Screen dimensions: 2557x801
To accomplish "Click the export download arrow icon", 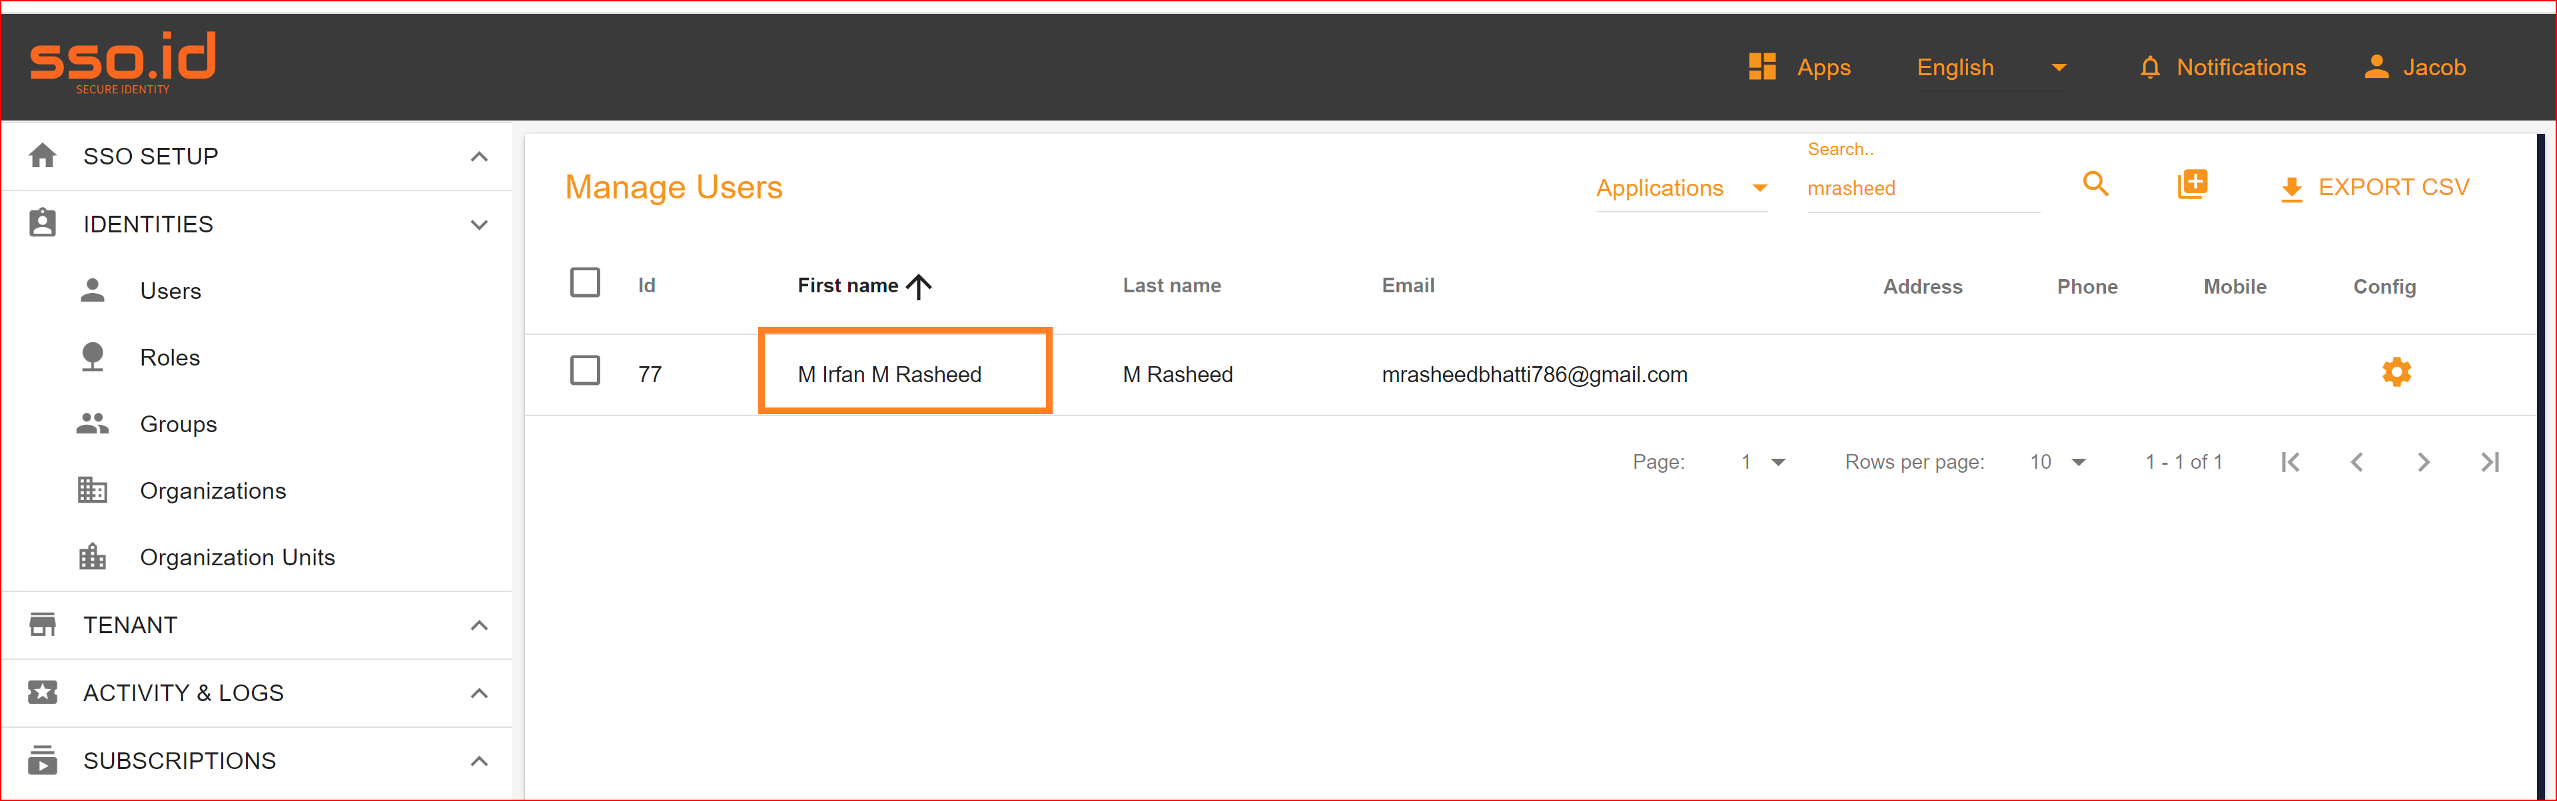I will [x=2291, y=188].
